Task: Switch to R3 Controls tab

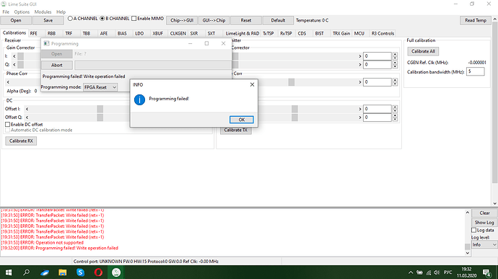Action: 383,33
